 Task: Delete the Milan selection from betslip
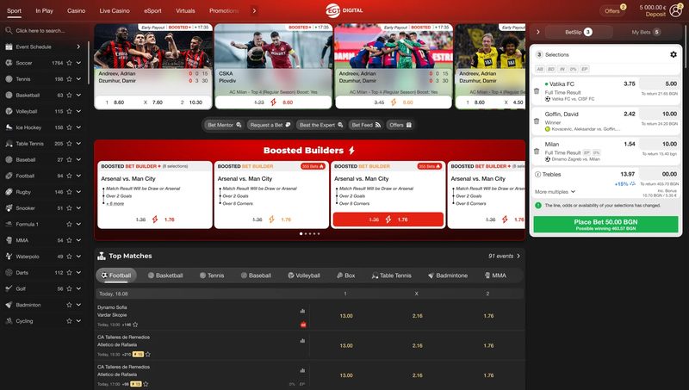point(537,152)
